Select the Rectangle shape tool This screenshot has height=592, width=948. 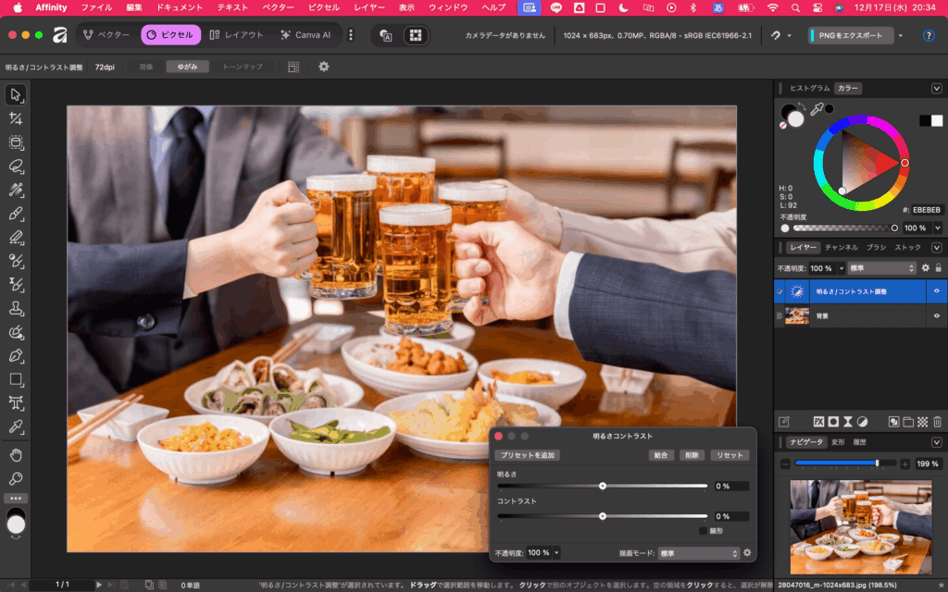pos(16,379)
